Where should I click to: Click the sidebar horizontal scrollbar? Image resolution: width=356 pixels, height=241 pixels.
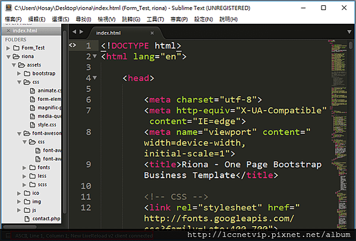(20, 227)
